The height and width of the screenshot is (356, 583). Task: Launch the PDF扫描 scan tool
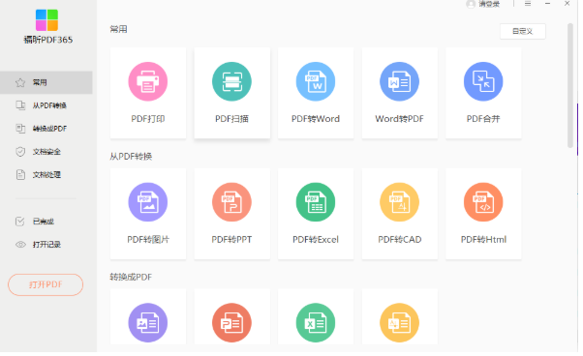[232, 93]
